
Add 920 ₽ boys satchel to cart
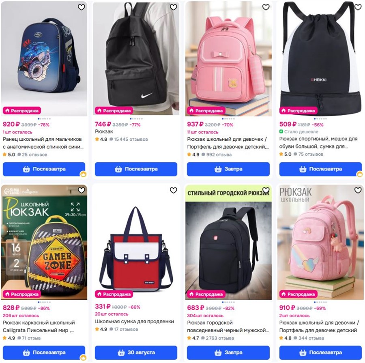pyautogui.click(x=44, y=169)
